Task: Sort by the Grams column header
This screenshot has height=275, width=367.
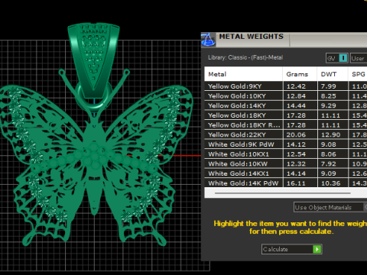Action: 300,74
